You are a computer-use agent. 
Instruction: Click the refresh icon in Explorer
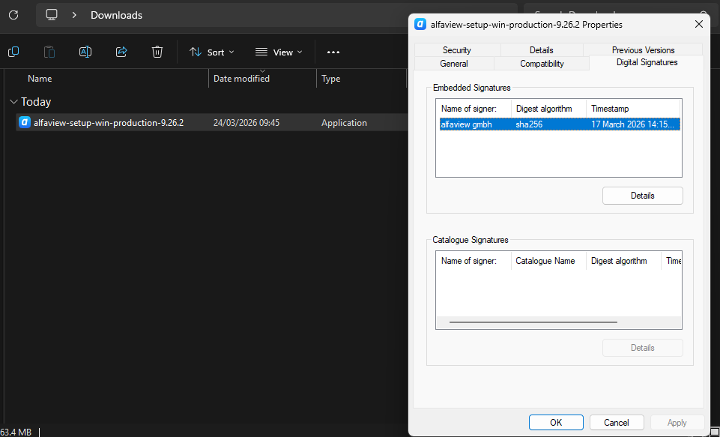pos(13,15)
